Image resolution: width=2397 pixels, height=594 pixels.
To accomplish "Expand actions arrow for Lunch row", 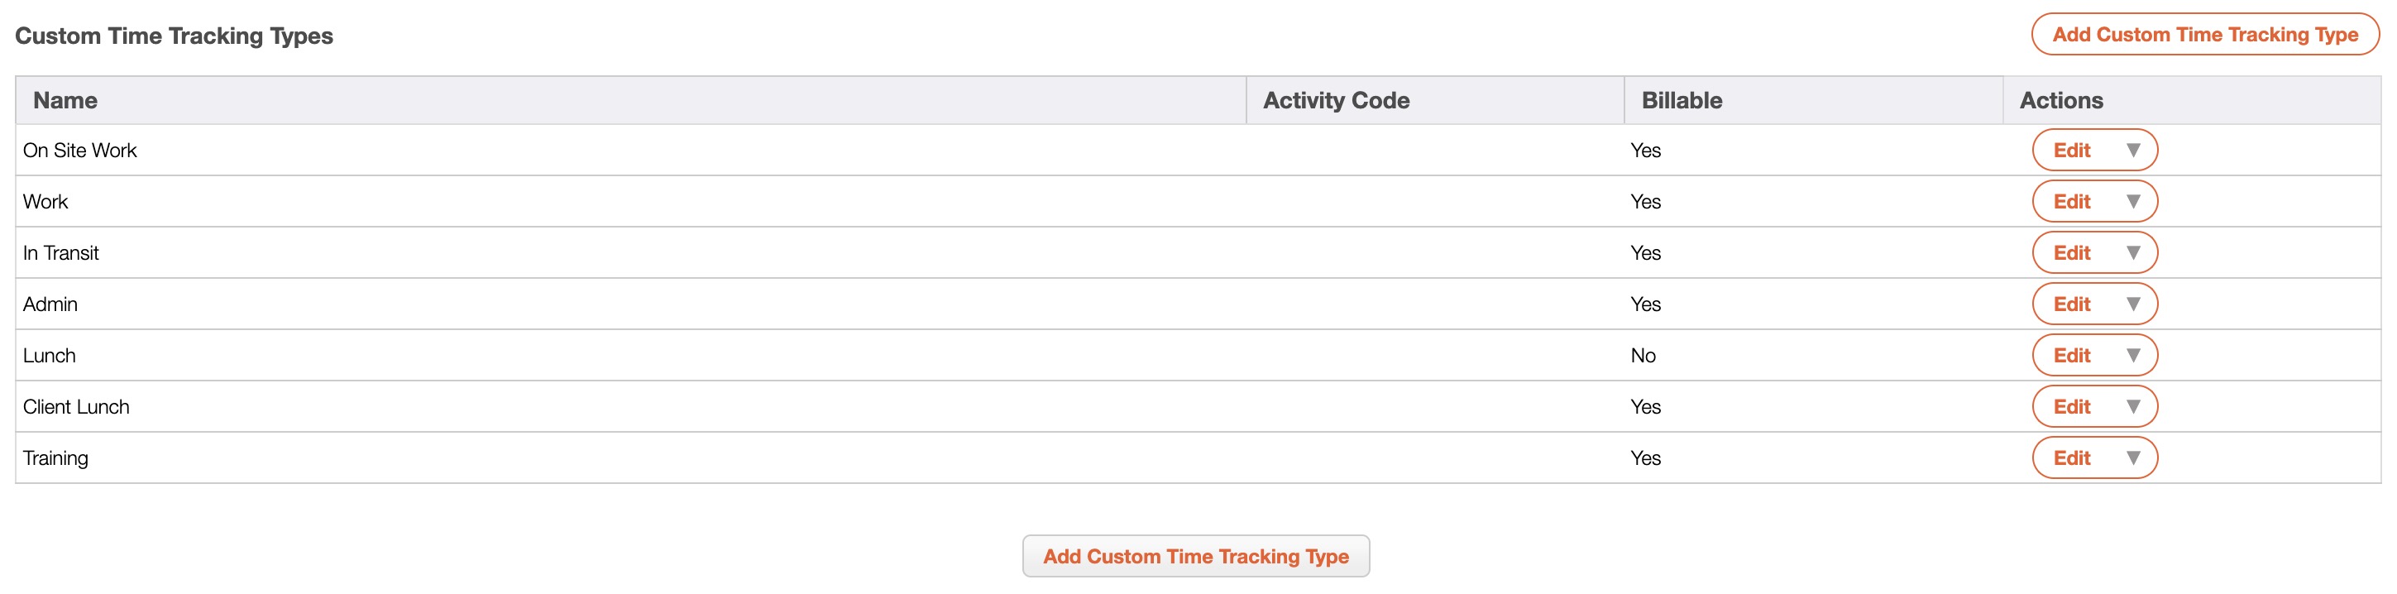I will click(x=2134, y=356).
